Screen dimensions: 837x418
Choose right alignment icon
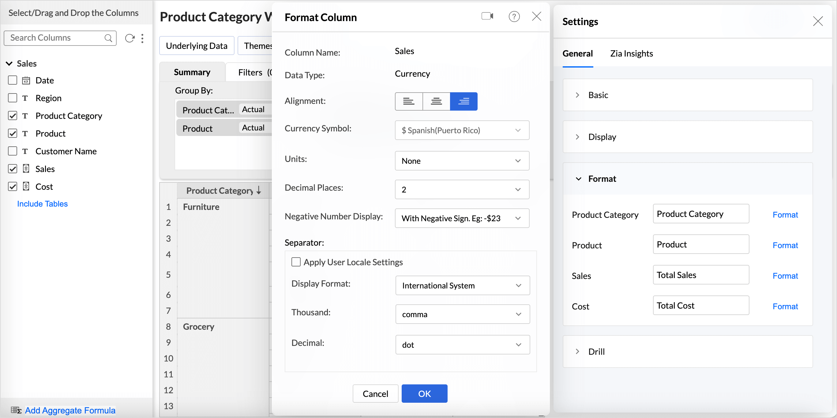tap(463, 101)
